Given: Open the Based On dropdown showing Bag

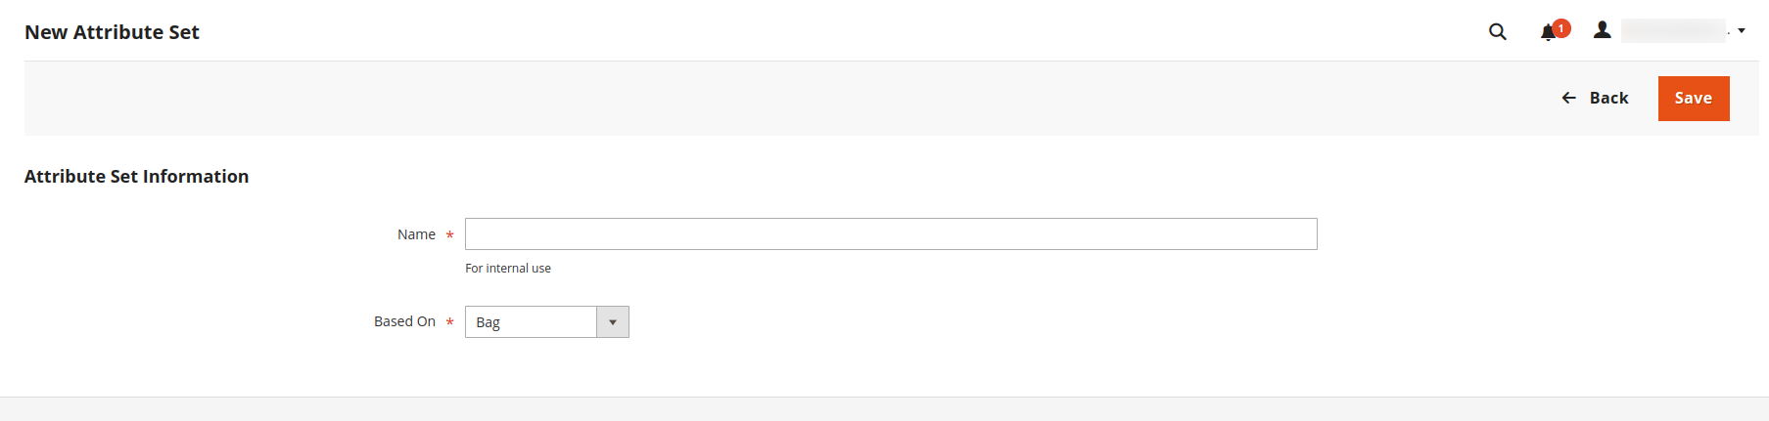Looking at the screenshot, I should coord(546,322).
